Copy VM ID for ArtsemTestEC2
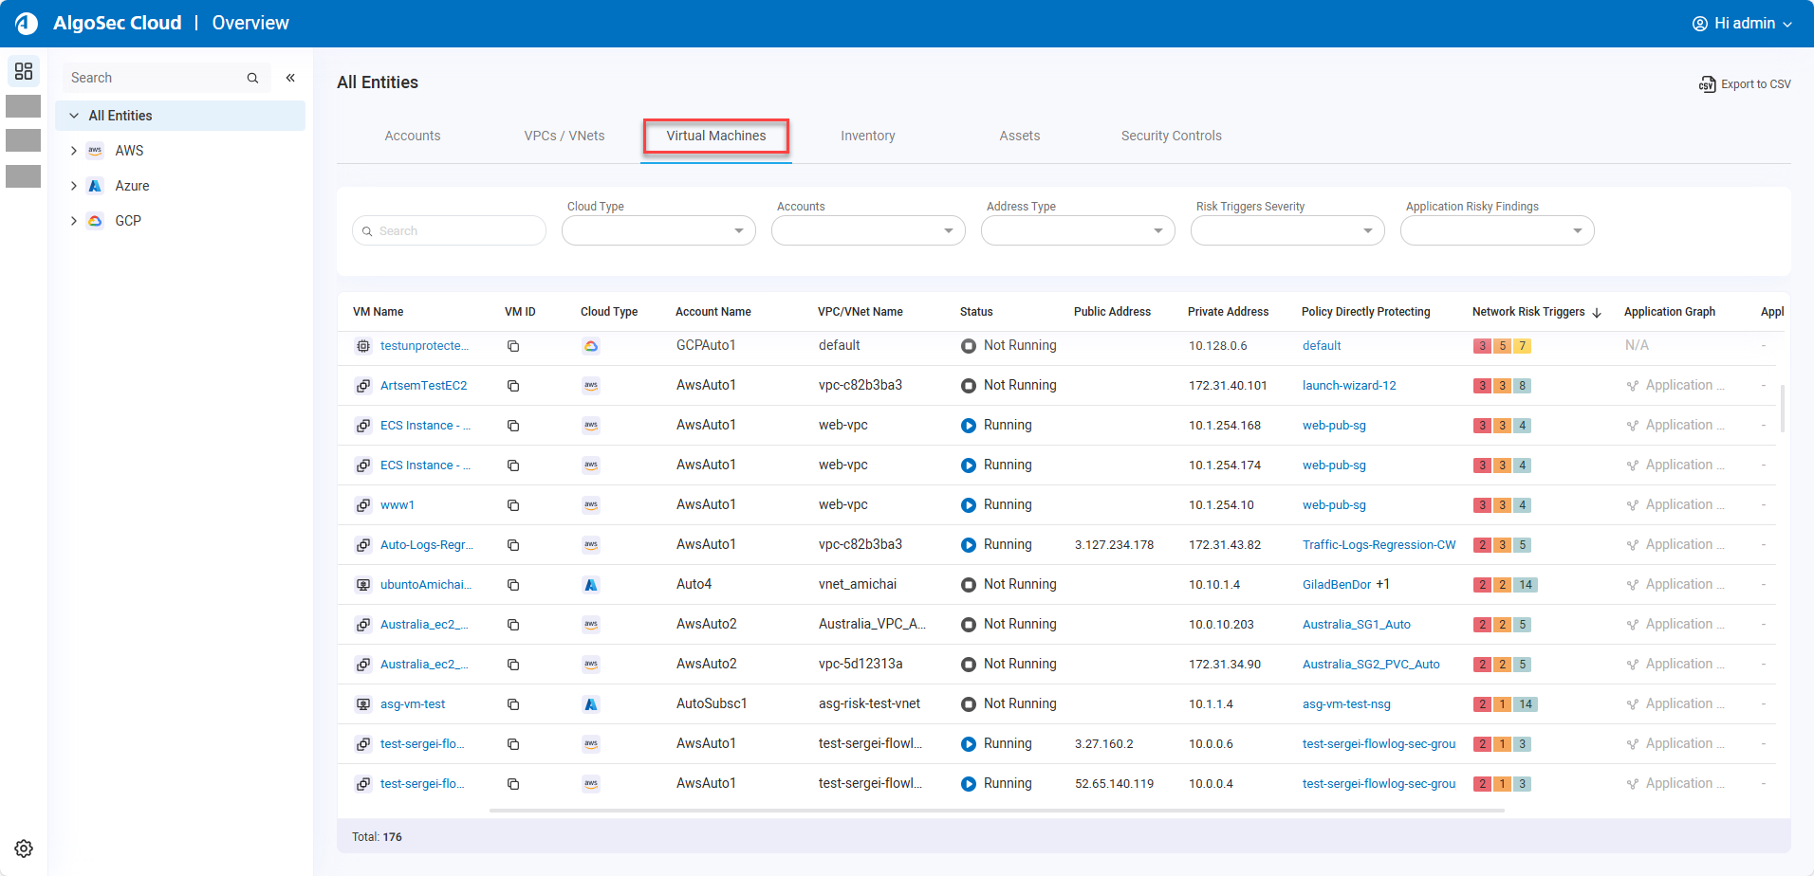Image resolution: width=1814 pixels, height=876 pixels. [x=513, y=386]
